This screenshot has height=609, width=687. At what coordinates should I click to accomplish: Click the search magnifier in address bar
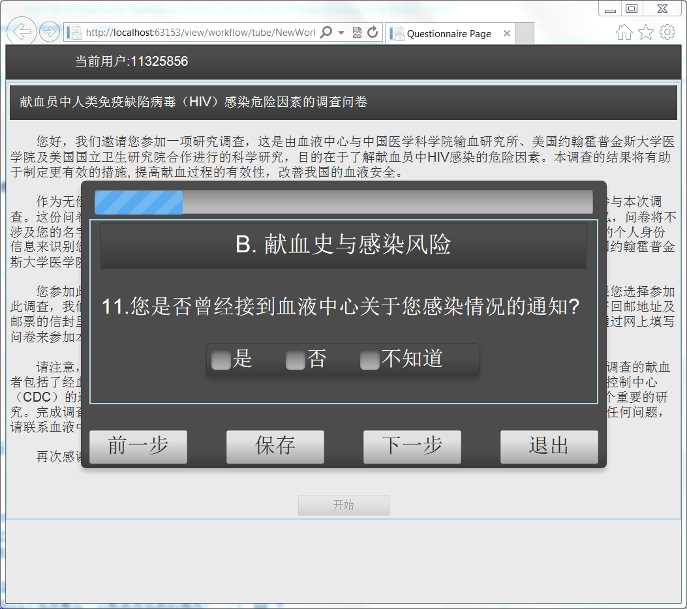[x=326, y=32]
